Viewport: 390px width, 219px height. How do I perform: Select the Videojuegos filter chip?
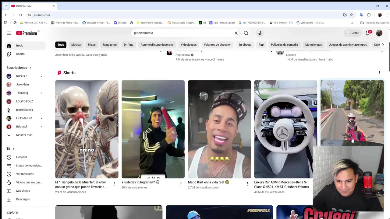tap(189, 45)
